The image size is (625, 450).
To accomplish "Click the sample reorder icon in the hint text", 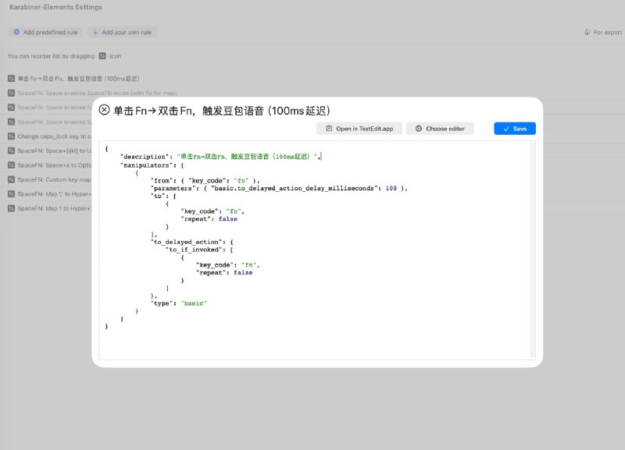I will click(x=102, y=55).
